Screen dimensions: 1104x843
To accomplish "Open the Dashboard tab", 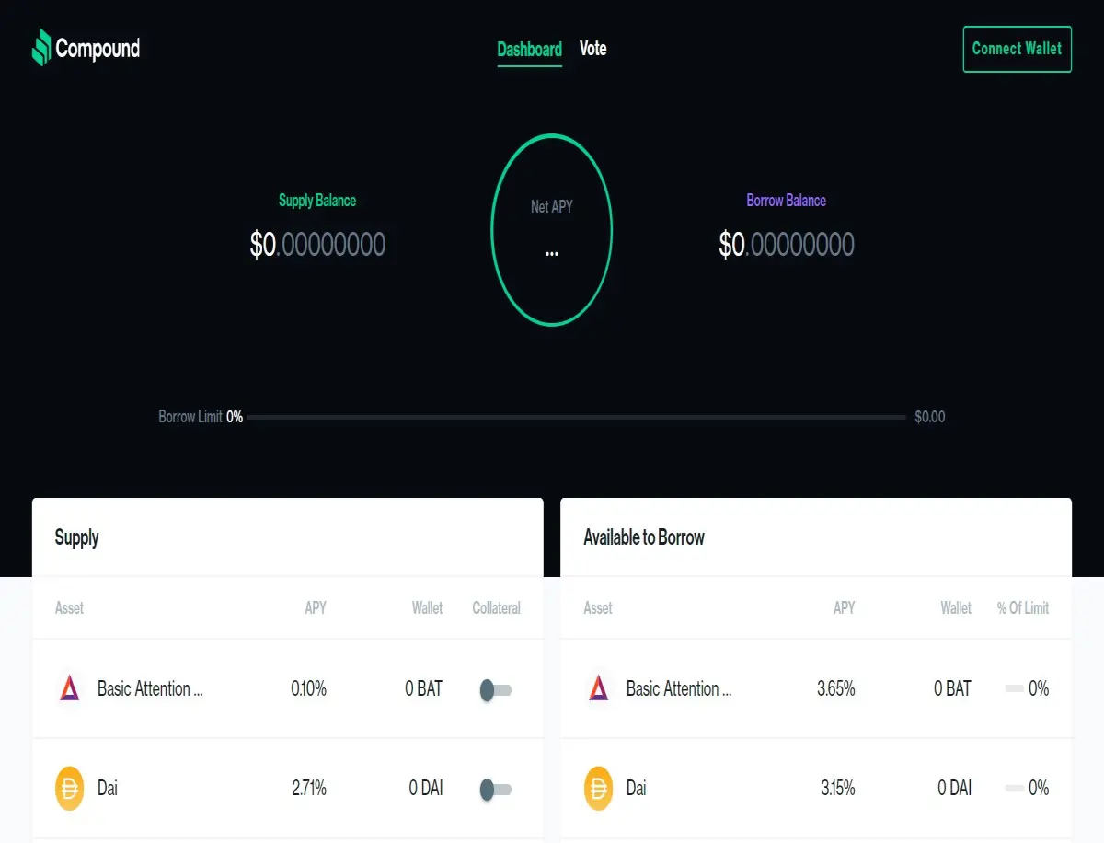I will coord(529,50).
